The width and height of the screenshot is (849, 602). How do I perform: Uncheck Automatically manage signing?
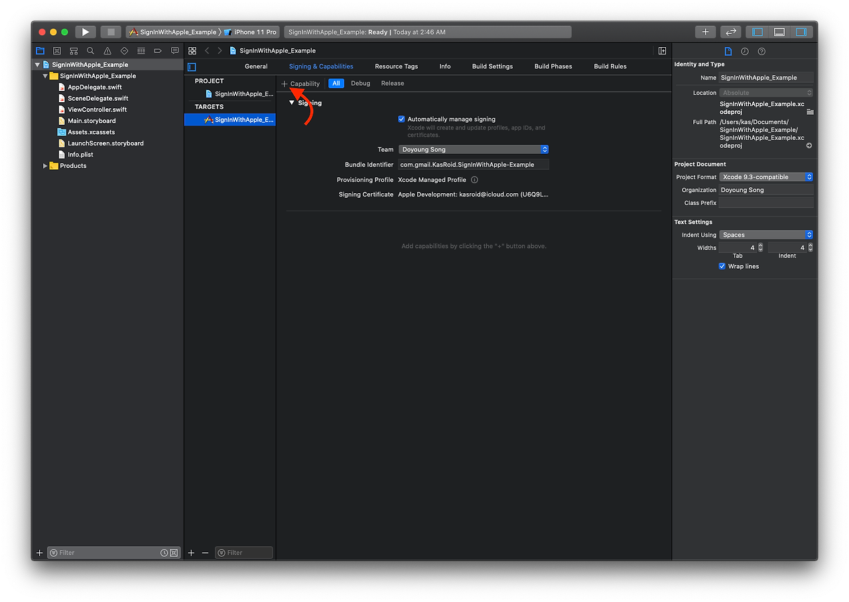[401, 119]
